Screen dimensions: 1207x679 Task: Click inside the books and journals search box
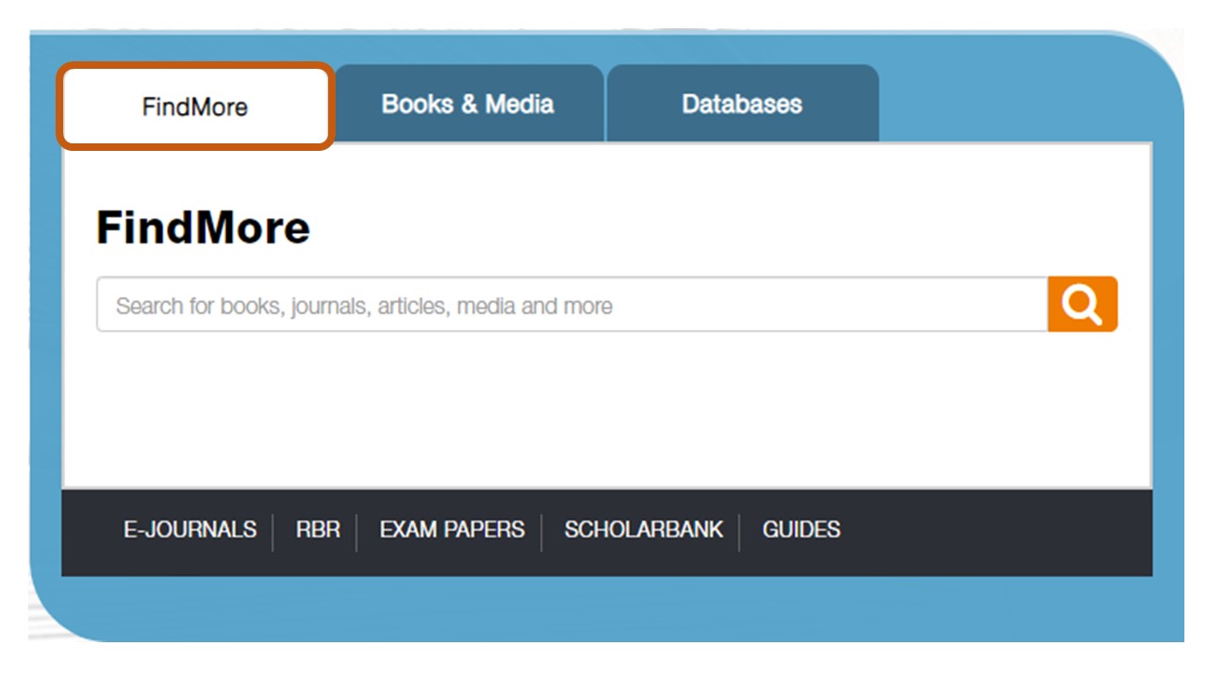pos(566,304)
